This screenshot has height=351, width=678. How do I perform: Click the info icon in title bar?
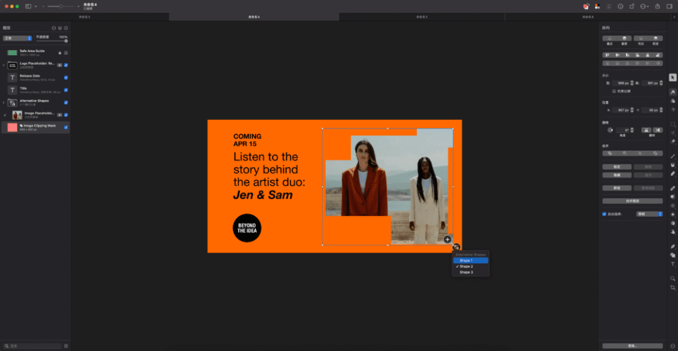[620, 6]
